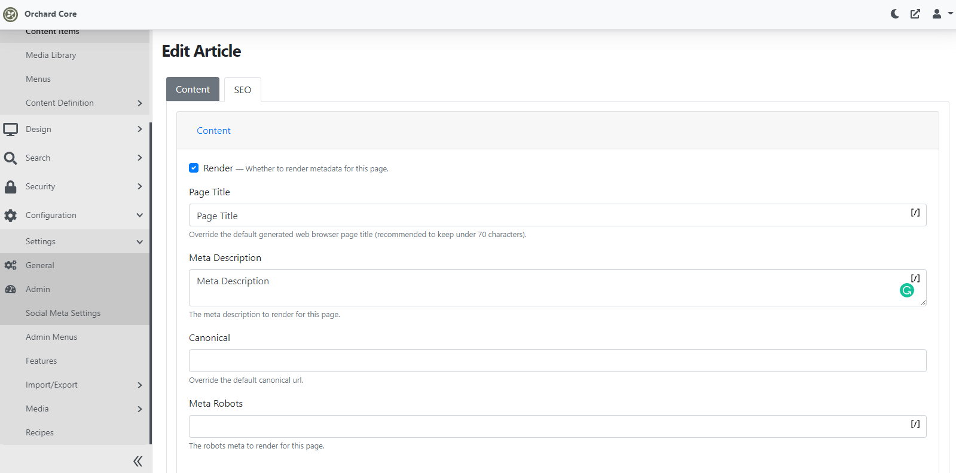Click the Search sidebar label

[x=38, y=158]
